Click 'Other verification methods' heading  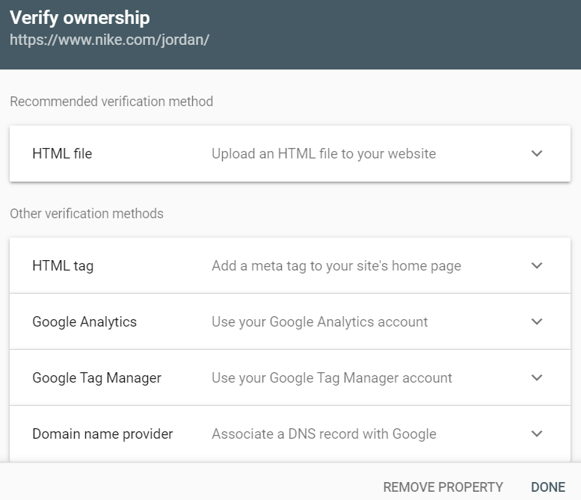pos(87,214)
